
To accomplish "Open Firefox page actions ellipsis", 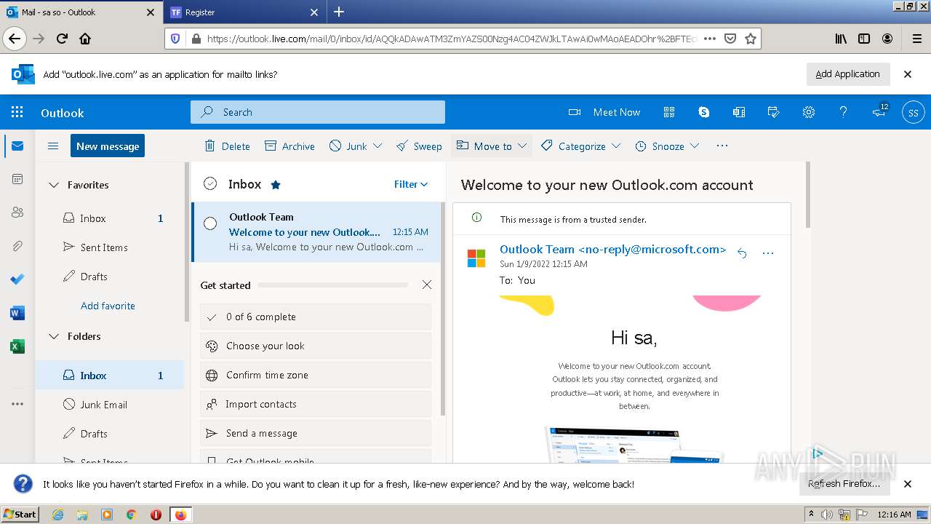I will [x=710, y=39].
